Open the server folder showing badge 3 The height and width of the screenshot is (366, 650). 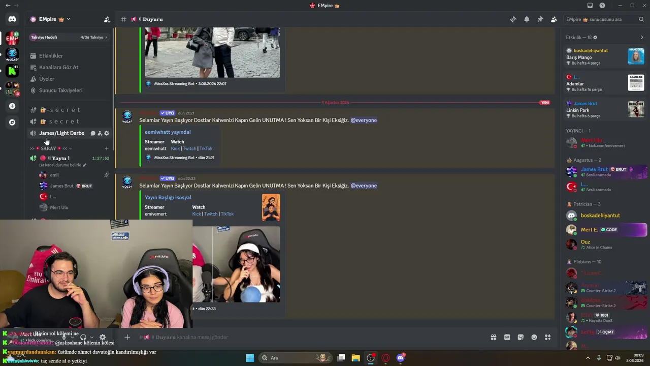(x=12, y=88)
